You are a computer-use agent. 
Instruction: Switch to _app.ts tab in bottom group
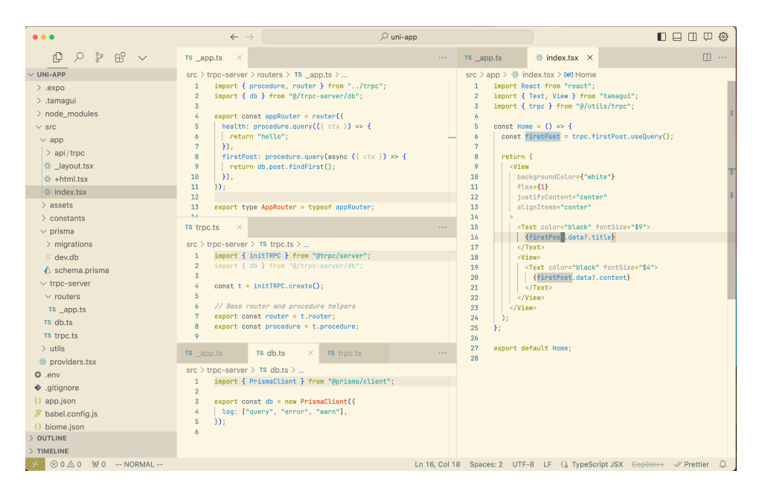[212, 353]
